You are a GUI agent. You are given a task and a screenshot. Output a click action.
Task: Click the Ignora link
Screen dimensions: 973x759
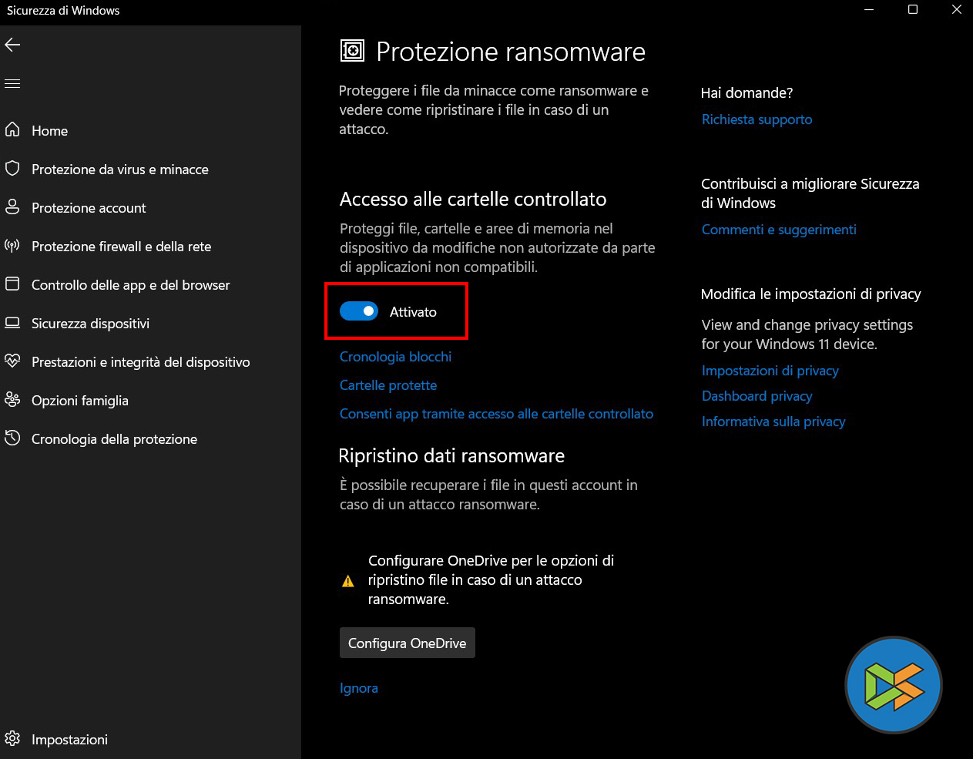click(359, 688)
